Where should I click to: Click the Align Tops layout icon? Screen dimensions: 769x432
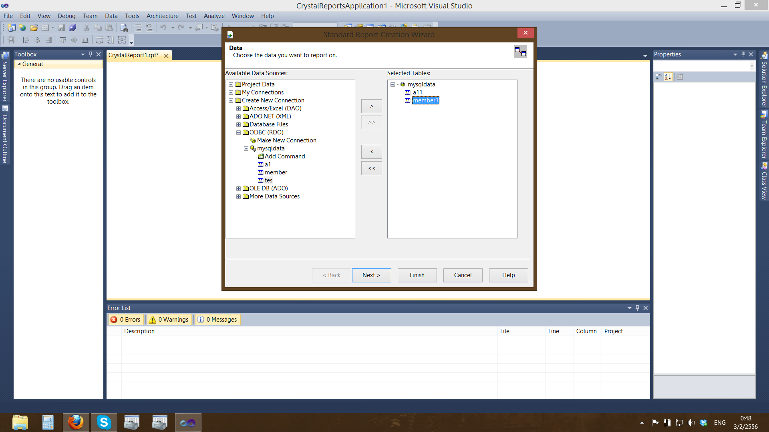(63, 40)
